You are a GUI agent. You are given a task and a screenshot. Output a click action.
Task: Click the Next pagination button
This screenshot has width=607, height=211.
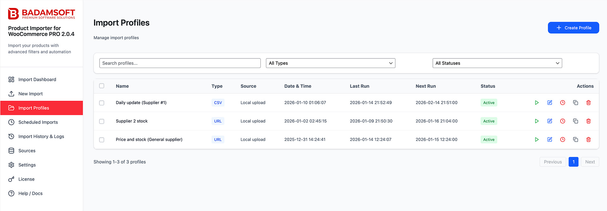tap(590, 162)
